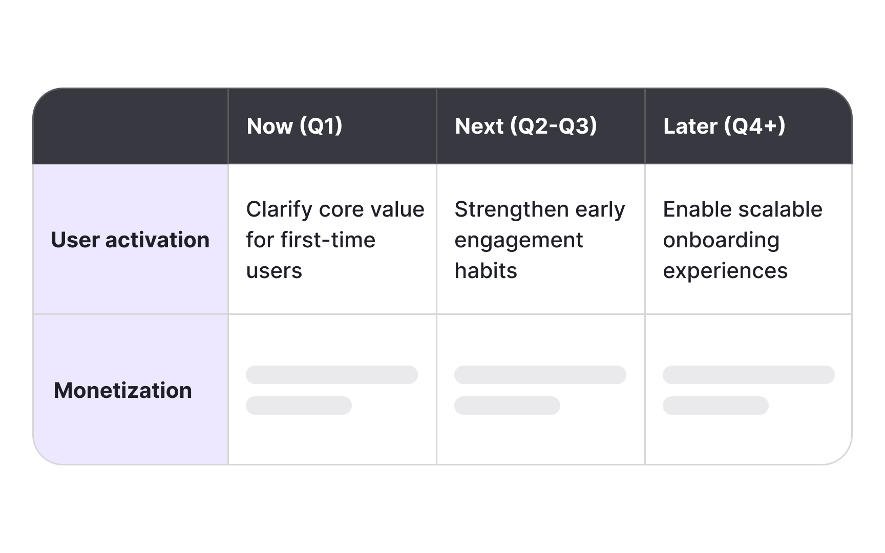The image size is (885, 553).
Task: Click the "Strengthen early" text line
Action: [x=540, y=209]
